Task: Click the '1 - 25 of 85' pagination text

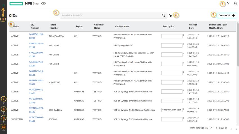Action: coord(222,128)
